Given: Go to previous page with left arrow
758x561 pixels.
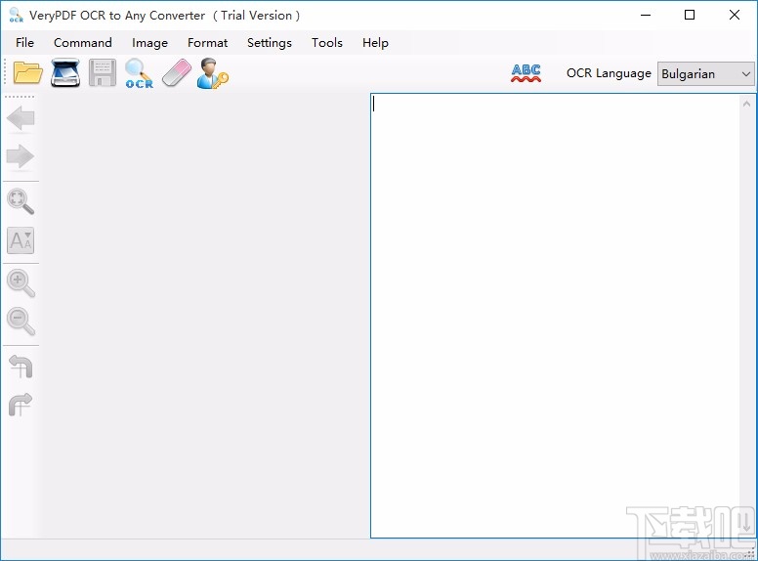Looking at the screenshot, I should [x=21, y=118].
